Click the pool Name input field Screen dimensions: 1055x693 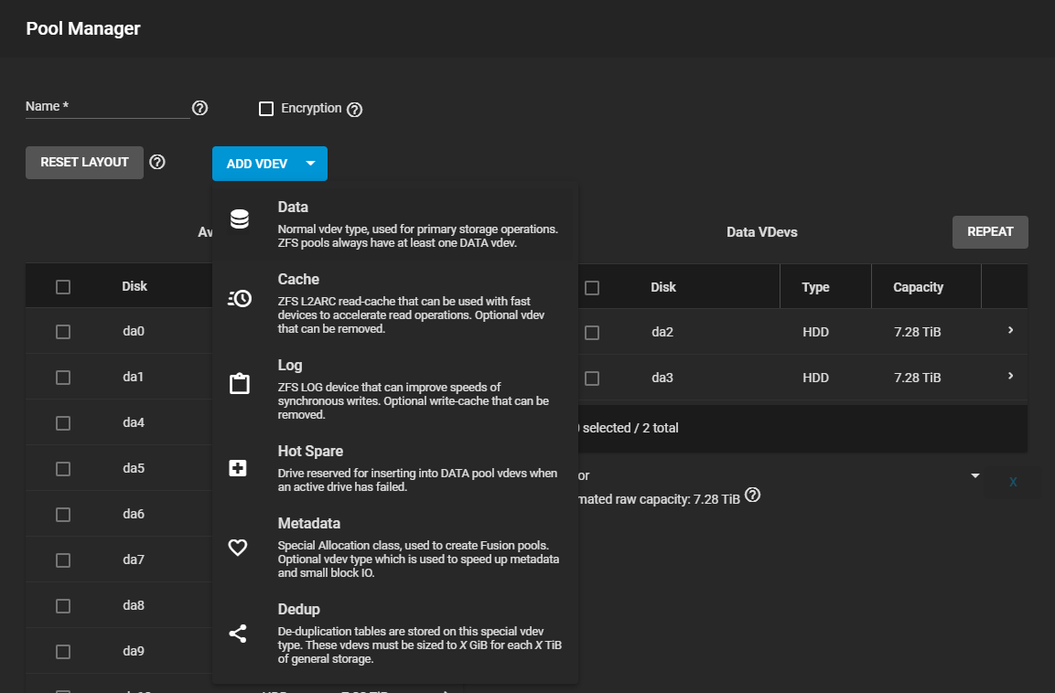106,107
